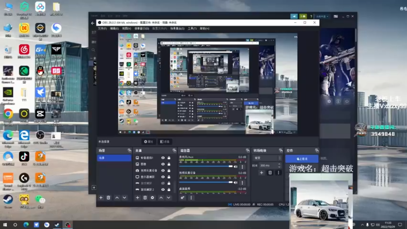Pop out the 混音器 dock panel icon
The height and width of the screenshot is (229, 407).
pyautogui.click(x=248, y=151)
